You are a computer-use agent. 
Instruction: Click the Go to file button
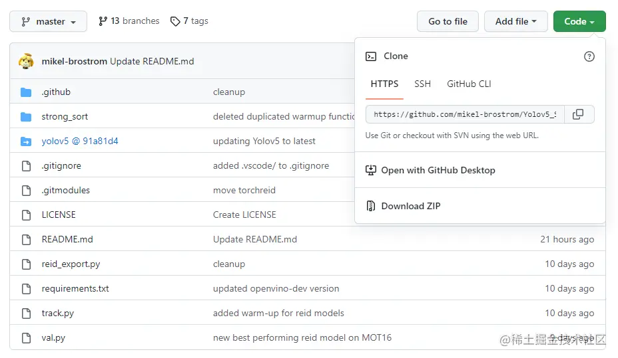pos(448,21)
